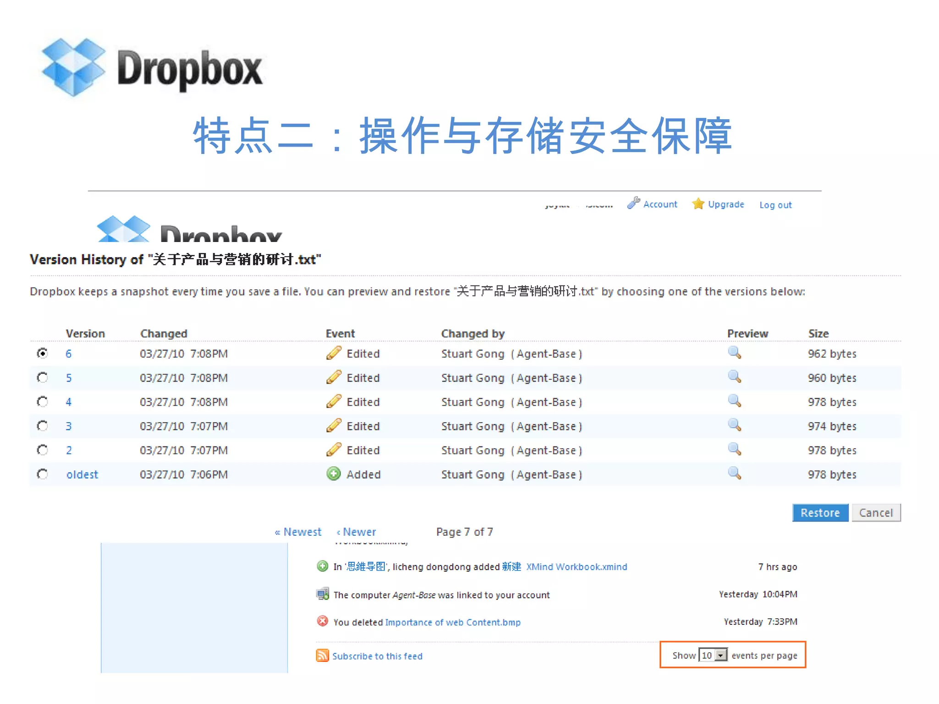The height and width of the screenshot is (704, 939).
Task: Select version 3 radio button
Action: (x=42, y=426)
